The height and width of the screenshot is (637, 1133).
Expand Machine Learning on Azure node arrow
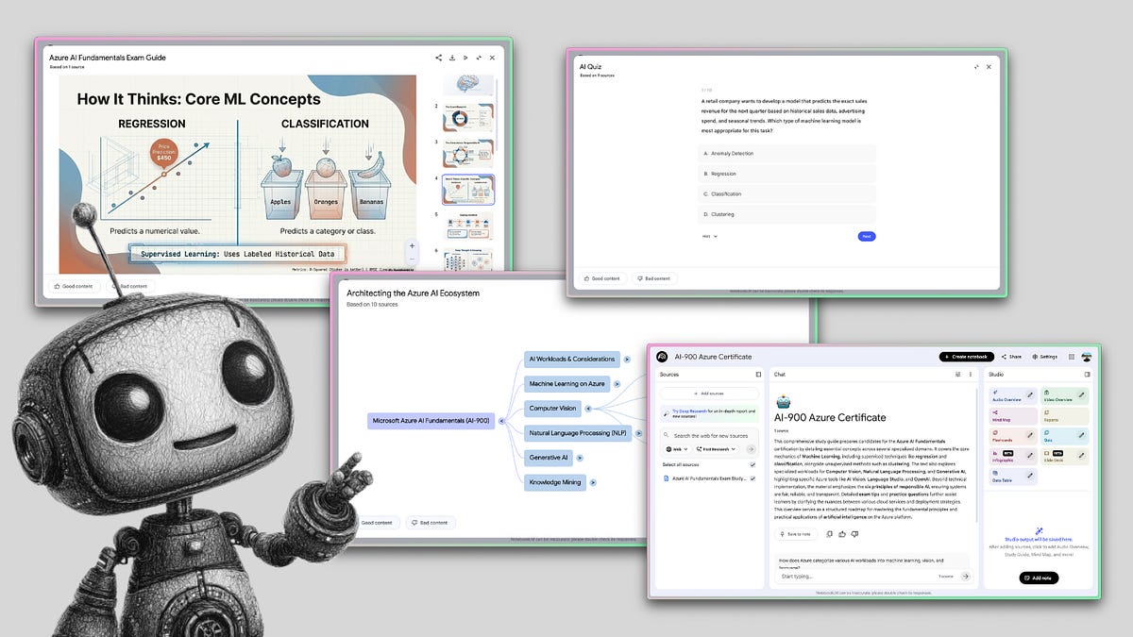point(616,384)
